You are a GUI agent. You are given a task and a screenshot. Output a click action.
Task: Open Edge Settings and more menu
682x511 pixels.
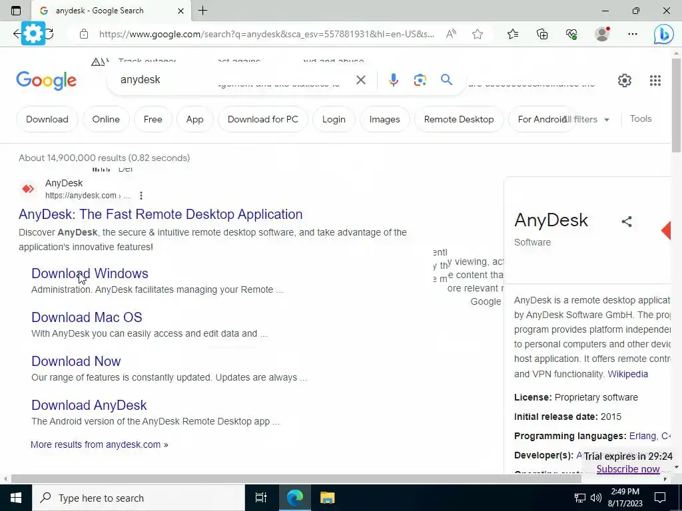[x=633, y=34]
